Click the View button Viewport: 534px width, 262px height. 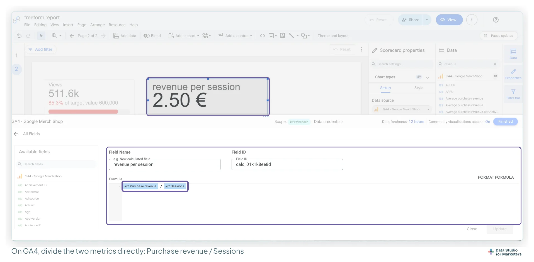(x=449, y=20)
